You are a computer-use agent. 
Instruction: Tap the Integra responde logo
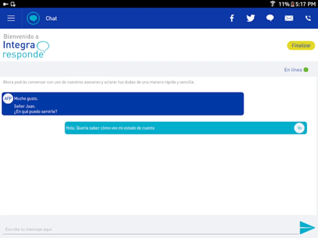26,50
